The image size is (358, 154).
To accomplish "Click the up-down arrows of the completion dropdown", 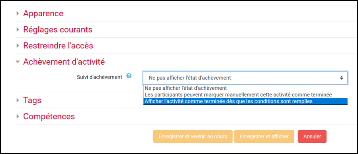I will 342,78.
